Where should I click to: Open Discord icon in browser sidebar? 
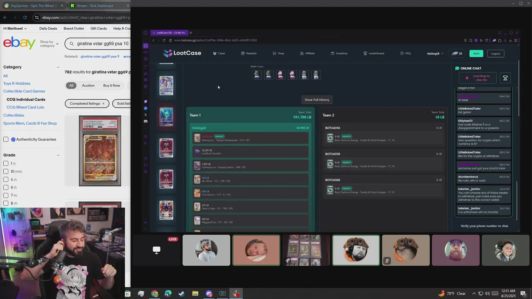click(x=145, y=121)
